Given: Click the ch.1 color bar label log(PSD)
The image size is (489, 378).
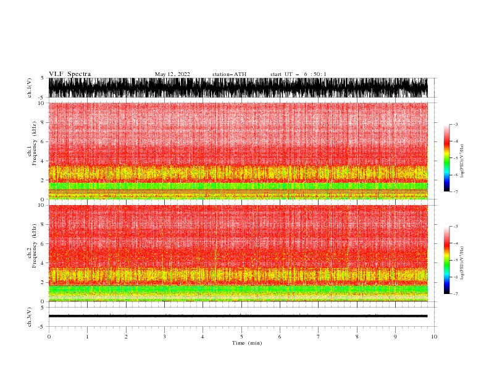Looking at the screenshot, I should tap(462, 161).
